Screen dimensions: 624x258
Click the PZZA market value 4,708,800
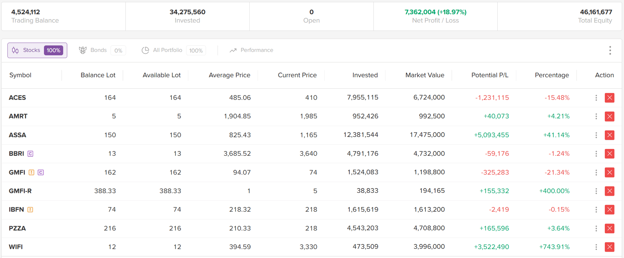point(429,228)
